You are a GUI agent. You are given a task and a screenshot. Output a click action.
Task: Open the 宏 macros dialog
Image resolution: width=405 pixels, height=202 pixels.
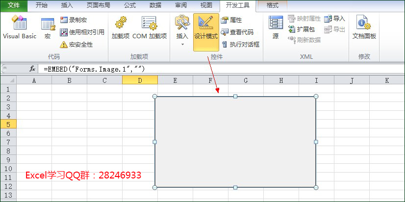coord(48,27)
